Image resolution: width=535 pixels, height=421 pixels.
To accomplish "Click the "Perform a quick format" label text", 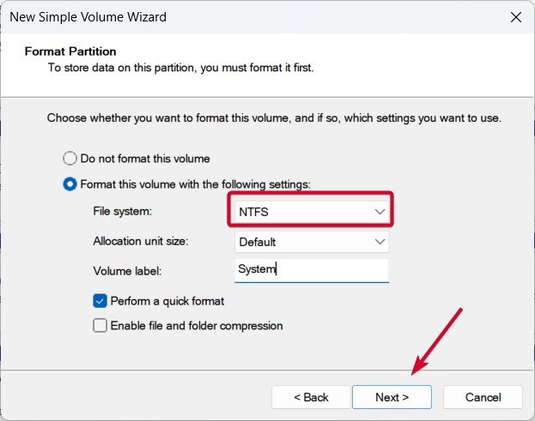I will coord(167,301).
